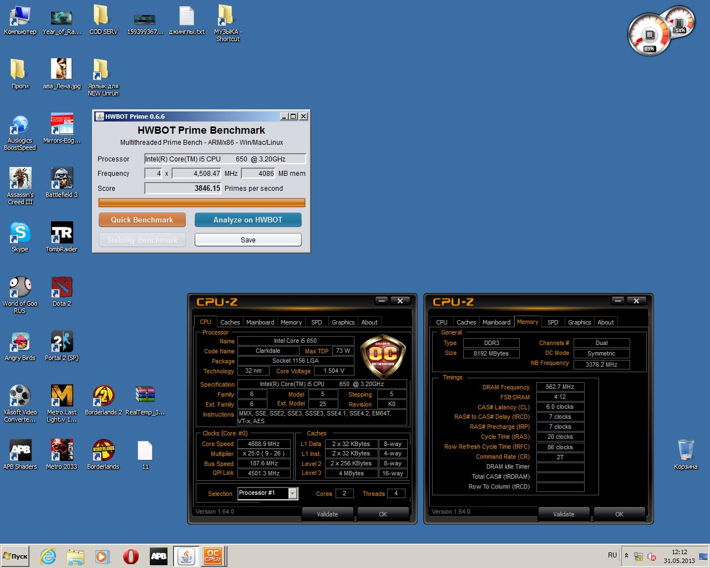Show hidden tray icons arrow
This screenshot has width=710, height=568.
[626, 556]
